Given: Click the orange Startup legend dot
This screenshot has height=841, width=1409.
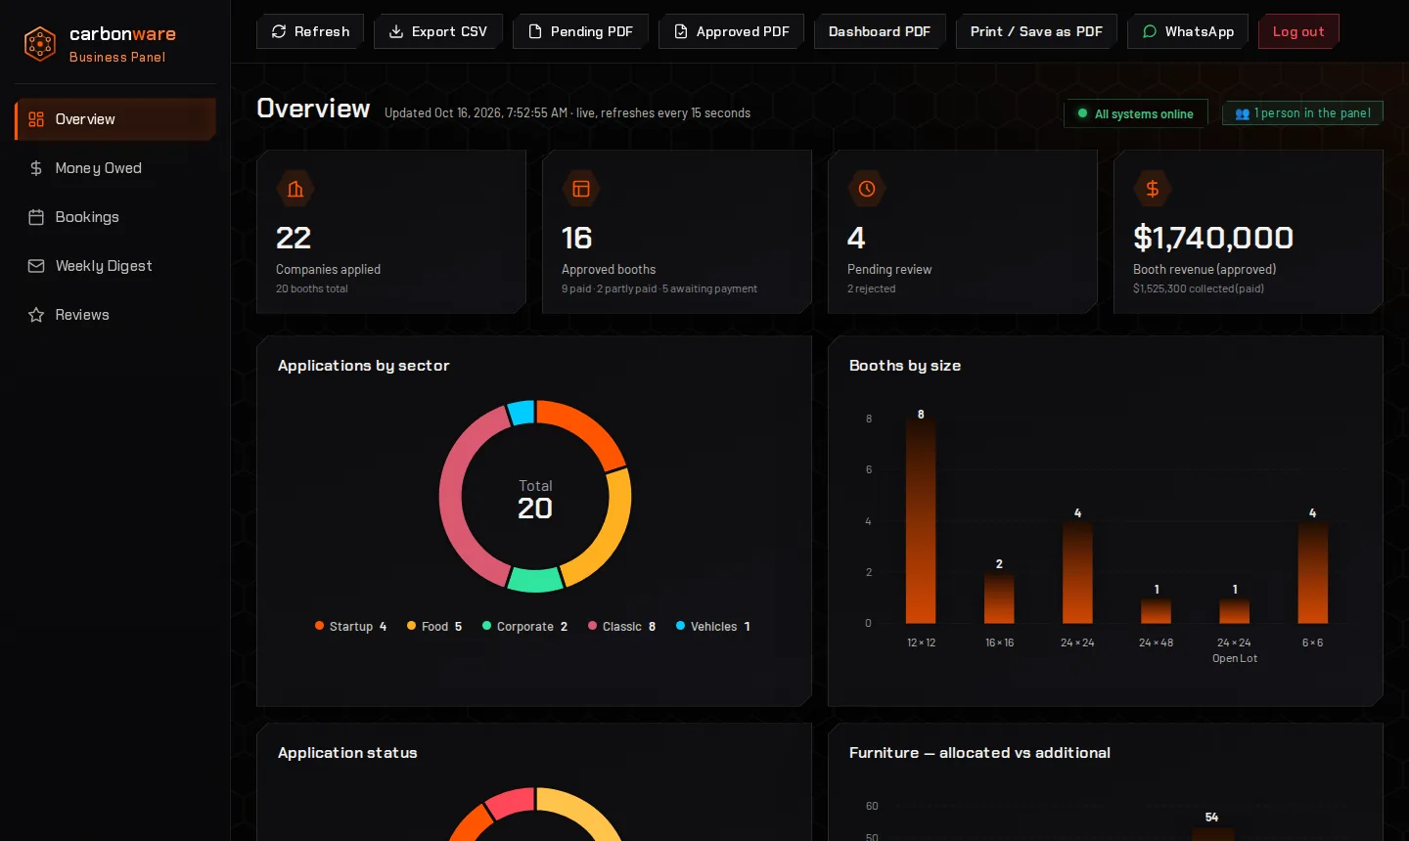Looking at the screenshot, I should point(319,626).
